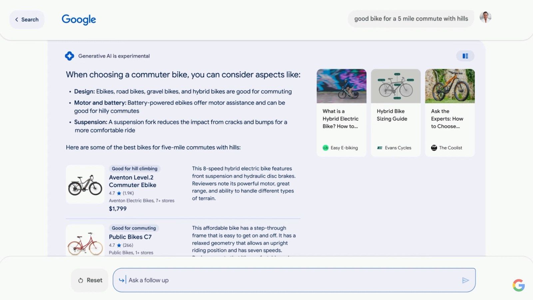The image size is (533, 300).
Task: Click the Aventon Level.2 bike thumbnail
Action: 85,184
